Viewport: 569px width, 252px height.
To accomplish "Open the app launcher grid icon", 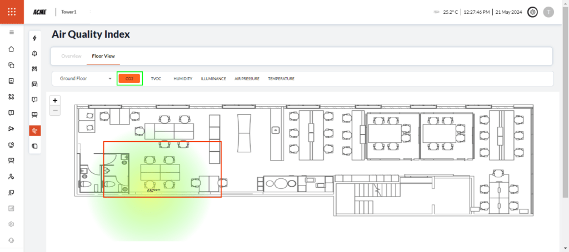I will point(12,12).
